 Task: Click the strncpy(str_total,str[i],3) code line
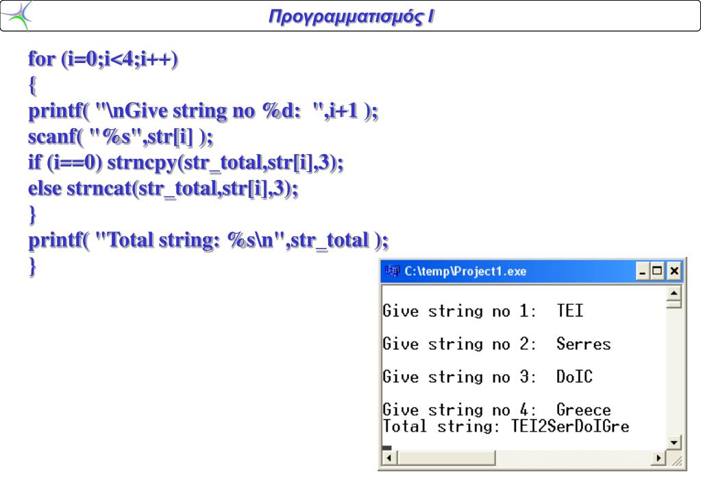[x=186, y=163]
